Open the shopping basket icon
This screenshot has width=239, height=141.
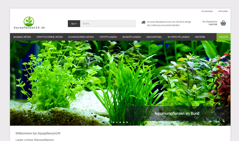pos(223,23)
